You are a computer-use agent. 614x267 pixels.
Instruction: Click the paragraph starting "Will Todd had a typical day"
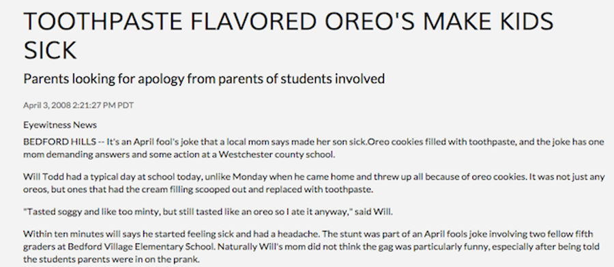314,183
